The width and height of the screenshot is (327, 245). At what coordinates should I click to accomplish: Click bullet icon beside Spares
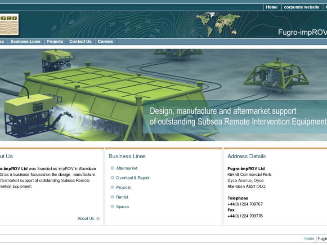112,207
